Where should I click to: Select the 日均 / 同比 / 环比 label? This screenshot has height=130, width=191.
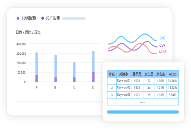[28, 32]
